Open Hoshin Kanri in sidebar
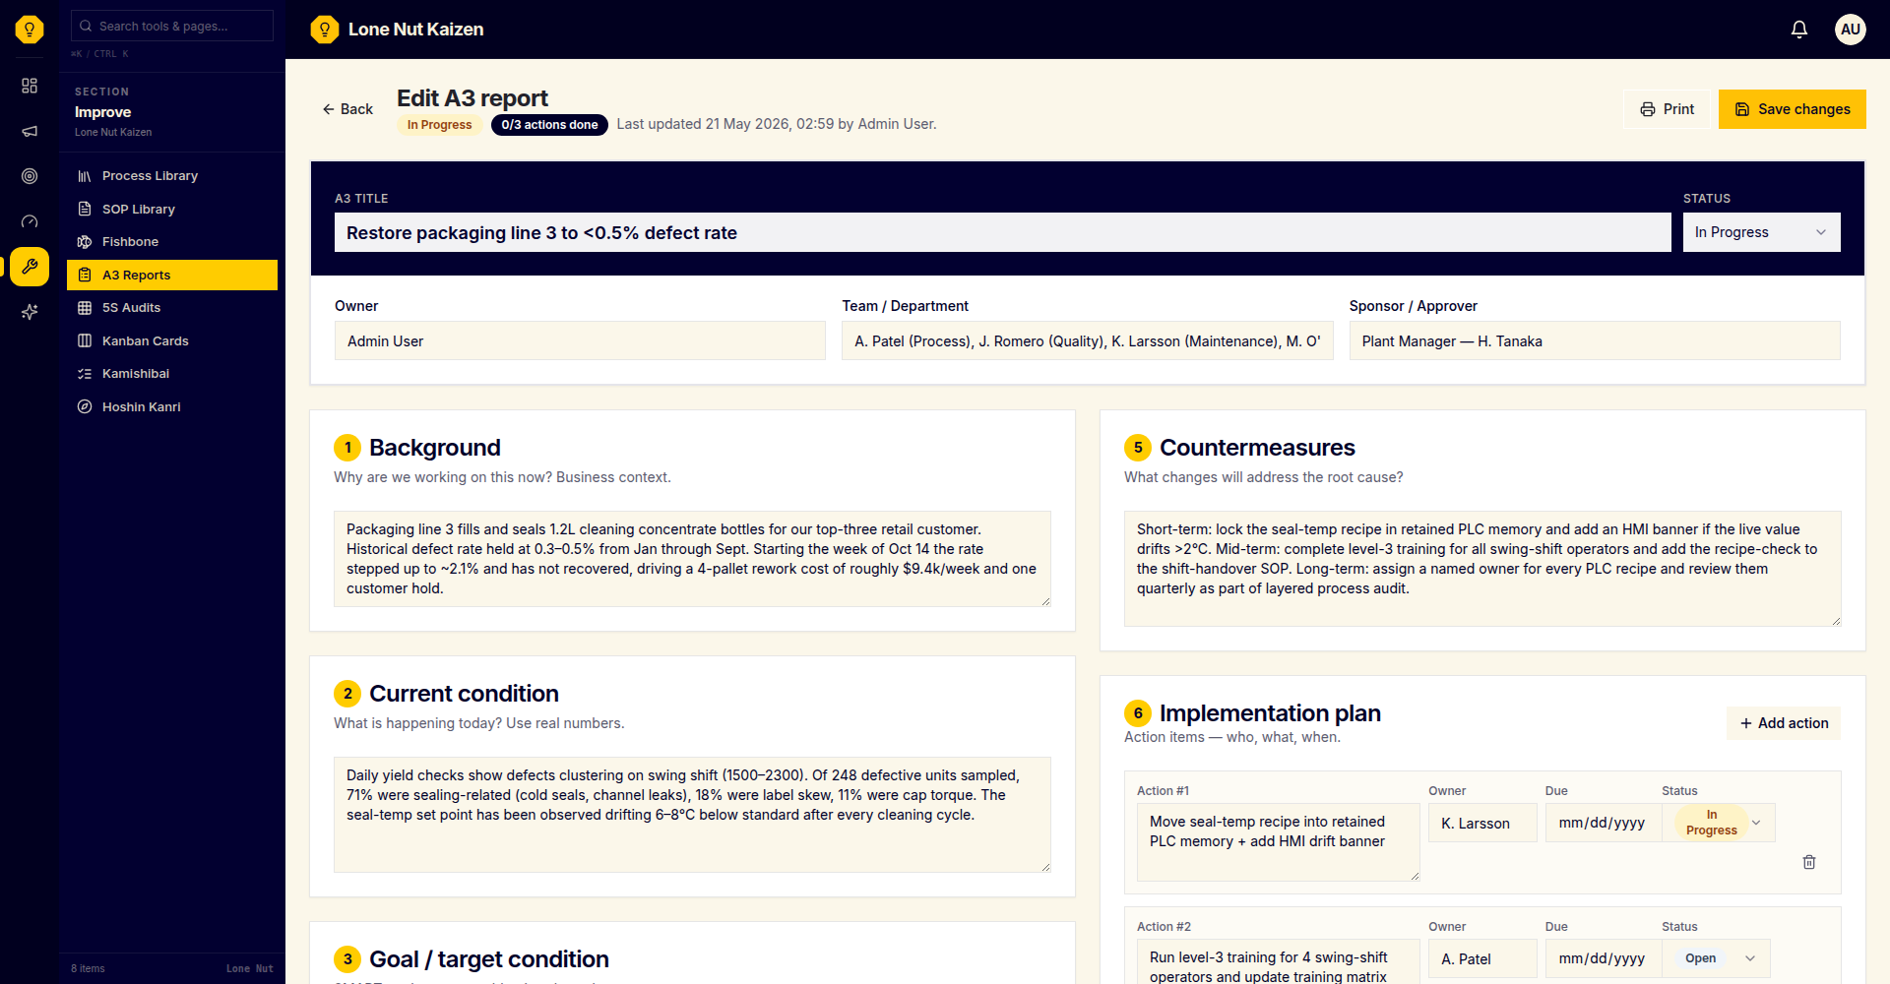Viewport: 1890px width, 984px height. (172, 407)
